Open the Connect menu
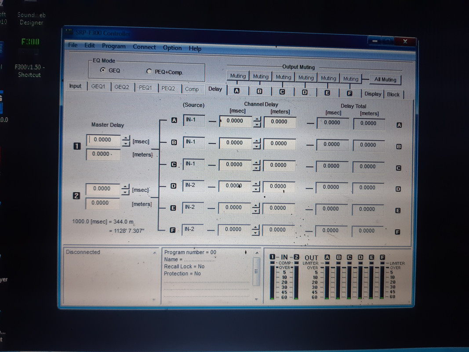Screen dimensions: 469x352 click(144, 47)
